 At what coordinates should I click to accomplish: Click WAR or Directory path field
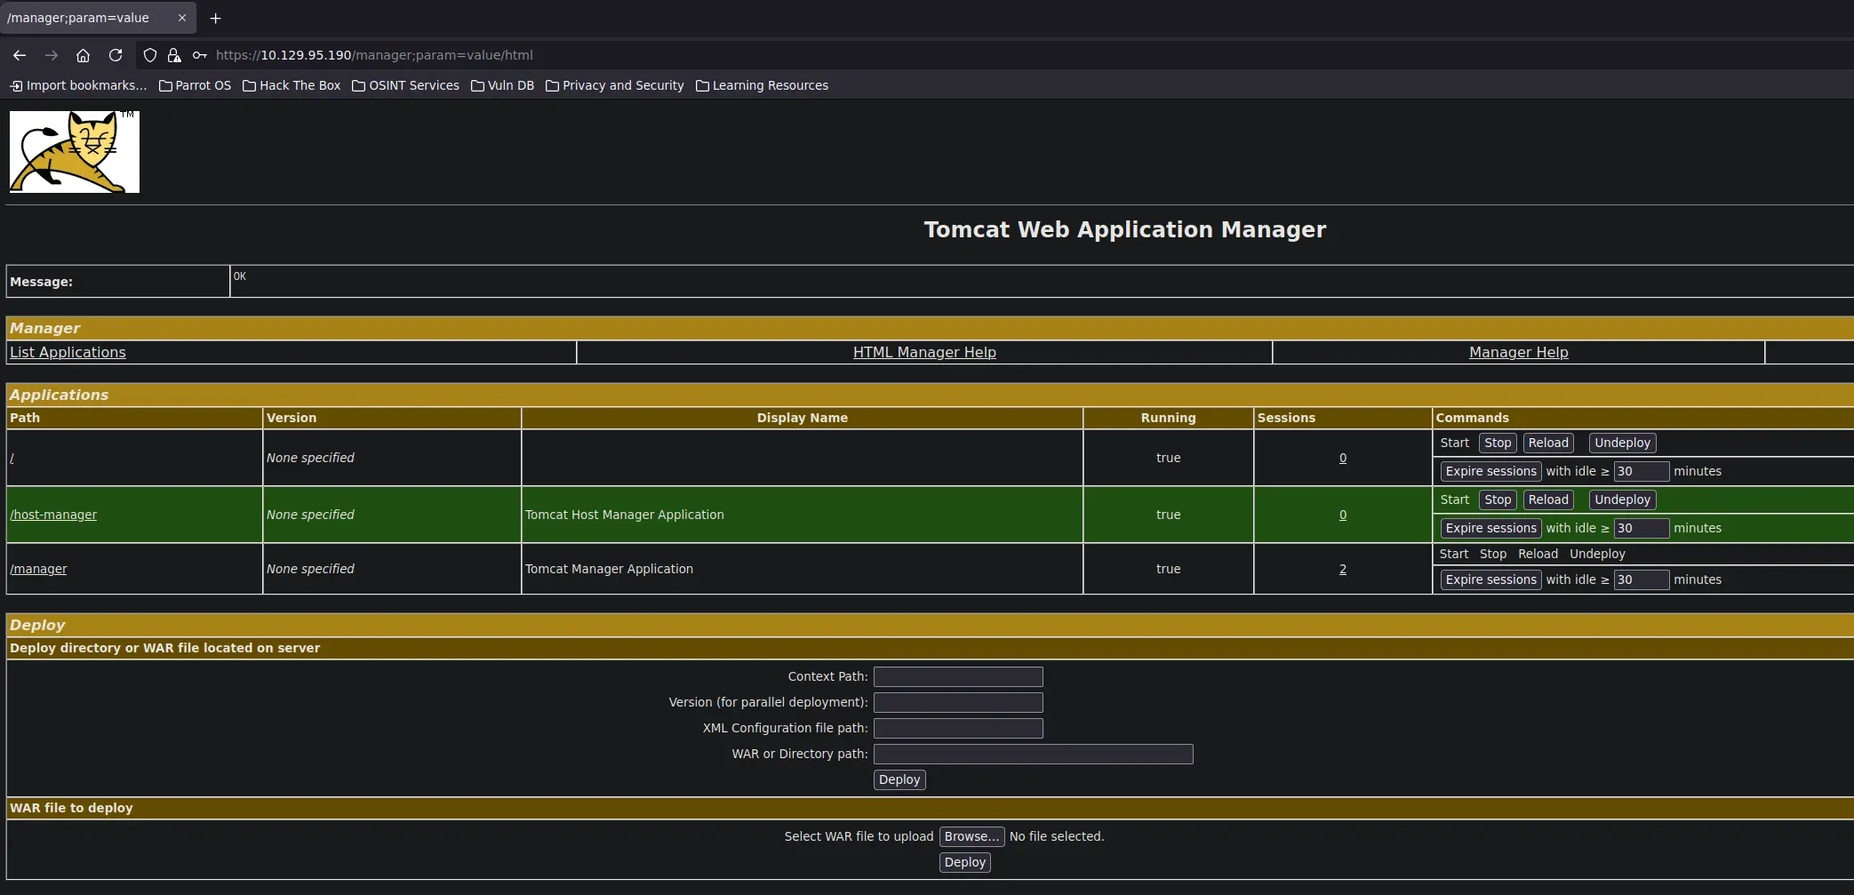click(1033, 754)
